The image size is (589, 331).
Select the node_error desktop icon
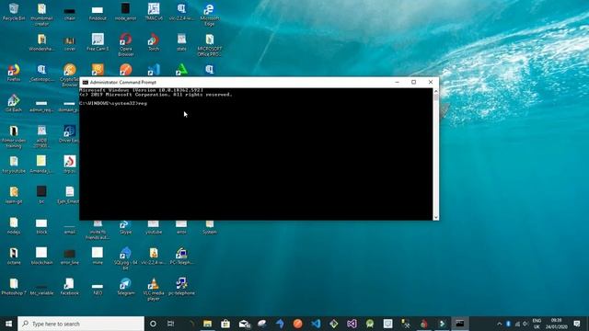[x=125, y=12]
